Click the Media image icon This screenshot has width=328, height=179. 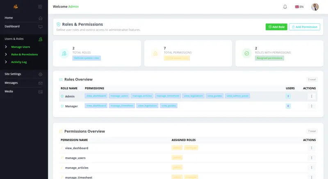tap(40, 92)
